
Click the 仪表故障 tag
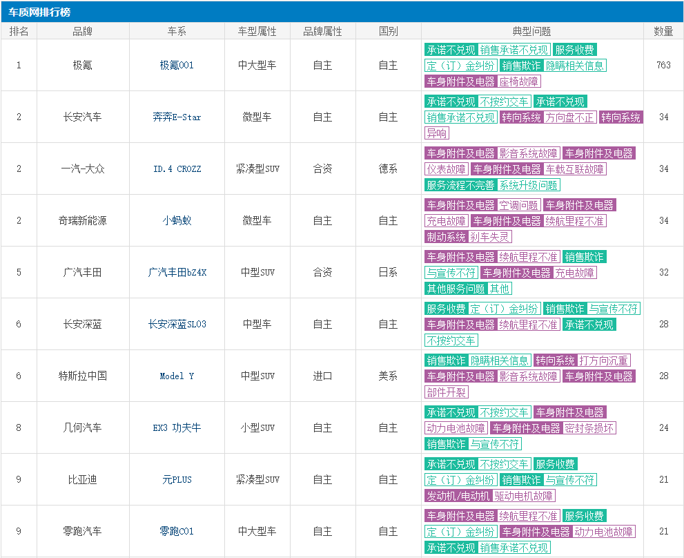coord(447,169)
